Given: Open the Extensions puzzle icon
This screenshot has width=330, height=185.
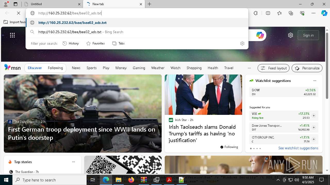Looking at the screenshot, I should tap(255, 13).
